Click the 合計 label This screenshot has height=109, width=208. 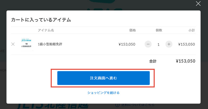pos(153,61)
